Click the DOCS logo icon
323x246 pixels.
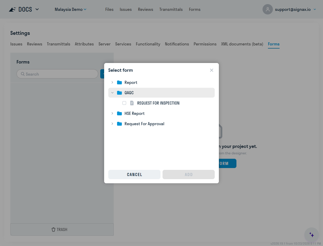[12, 10]
